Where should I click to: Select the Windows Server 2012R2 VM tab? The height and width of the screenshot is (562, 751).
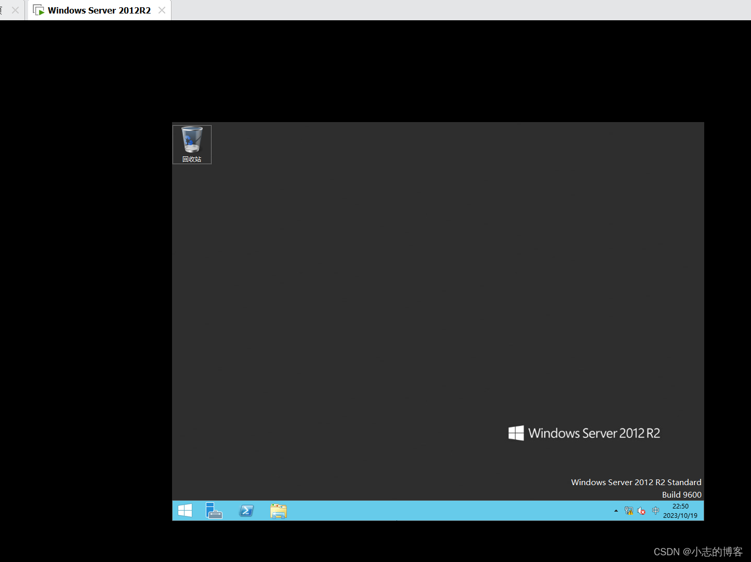(99, 10)
